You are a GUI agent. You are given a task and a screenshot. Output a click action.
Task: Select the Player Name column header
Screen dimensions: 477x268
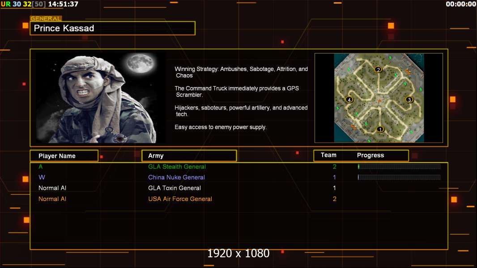(x=64, y=156)
